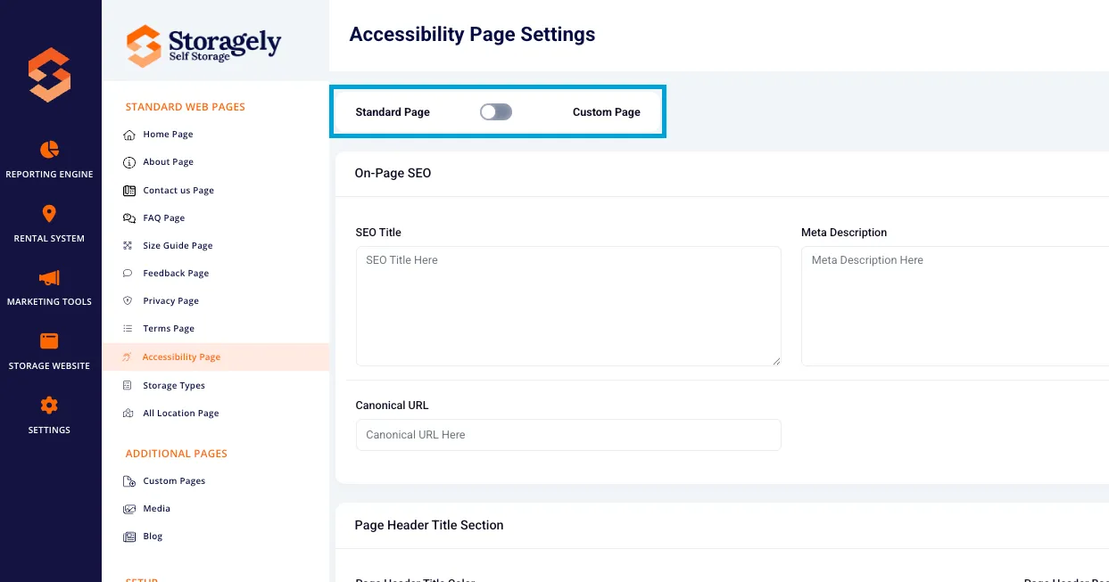This screenshot has height=582, width=1109.
Task: Open Size Guide Page link
Action: (178, 246)
